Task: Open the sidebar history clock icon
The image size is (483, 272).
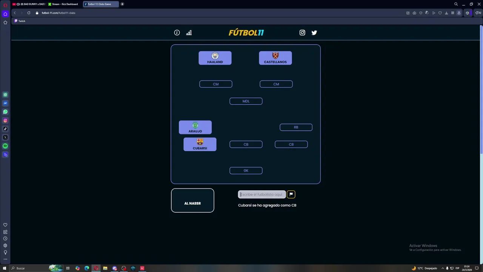Action: pos(5,239)
